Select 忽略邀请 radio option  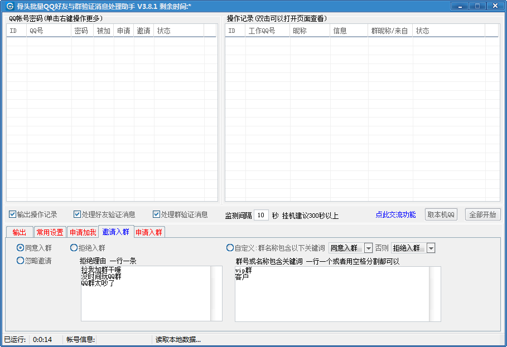point(21,260)
